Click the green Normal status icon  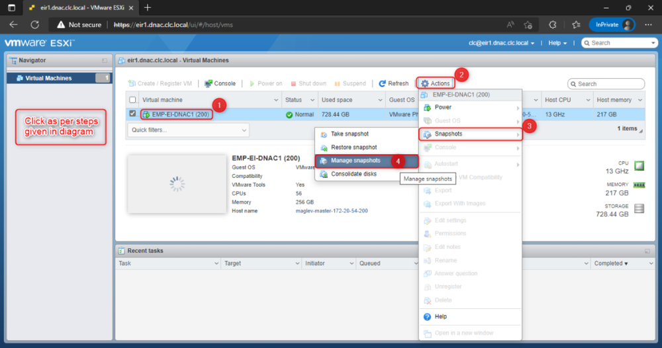[289, 114]
